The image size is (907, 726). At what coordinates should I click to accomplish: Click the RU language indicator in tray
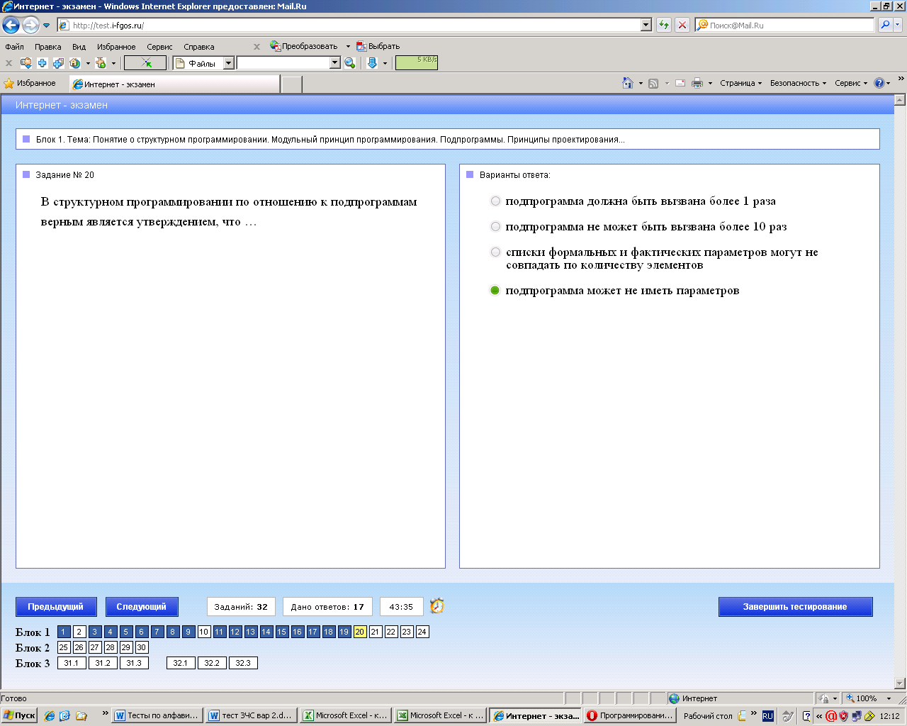point(768,716)
